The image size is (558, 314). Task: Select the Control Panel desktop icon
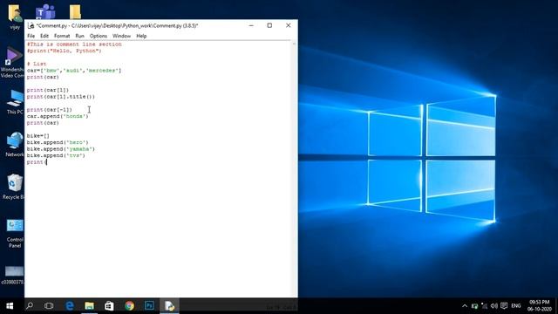15,234
